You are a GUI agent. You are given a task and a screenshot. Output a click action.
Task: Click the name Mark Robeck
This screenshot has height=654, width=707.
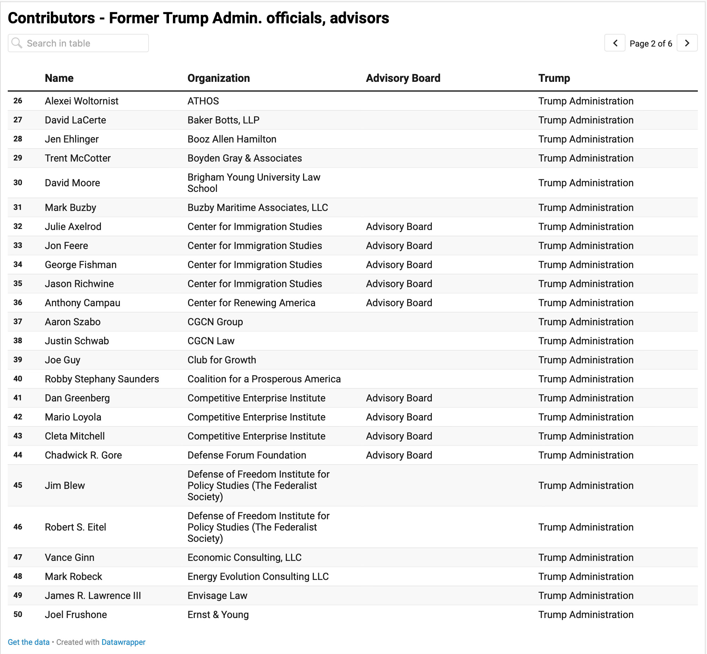point(74,576)
